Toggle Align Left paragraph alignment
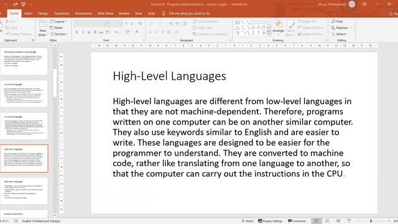The image size is (398, 224). pyautogui.click(x=150, y=32)
